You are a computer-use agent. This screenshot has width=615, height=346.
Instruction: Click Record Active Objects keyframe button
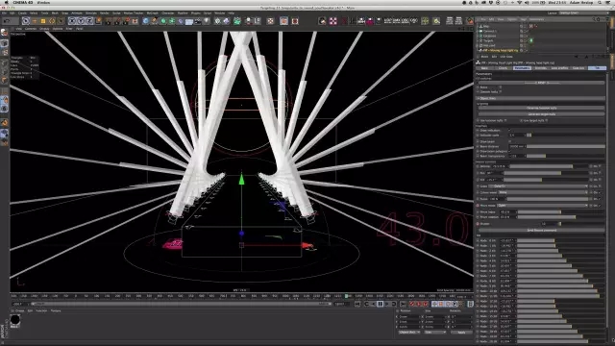[x=412, y=304]
